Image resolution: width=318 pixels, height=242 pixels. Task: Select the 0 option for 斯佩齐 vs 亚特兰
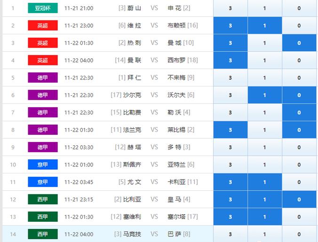click(299, 165)
